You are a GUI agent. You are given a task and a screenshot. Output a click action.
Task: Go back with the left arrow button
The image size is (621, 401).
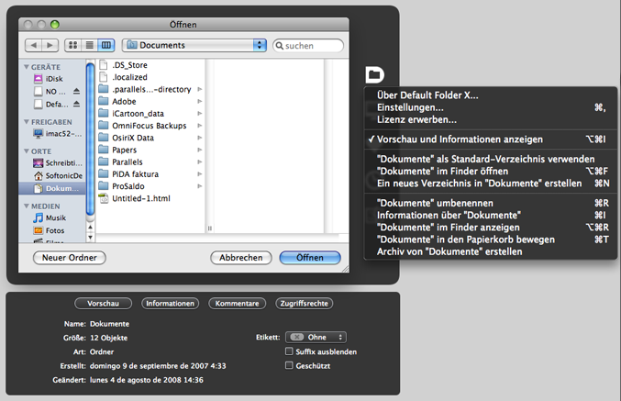34,45
